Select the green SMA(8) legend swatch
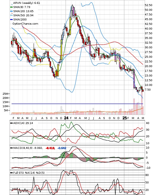 tap(11, 7)
